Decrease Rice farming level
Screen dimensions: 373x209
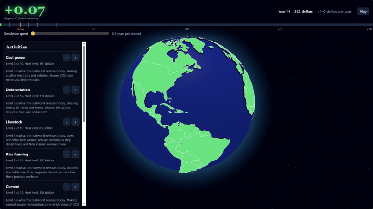point(67,155)
